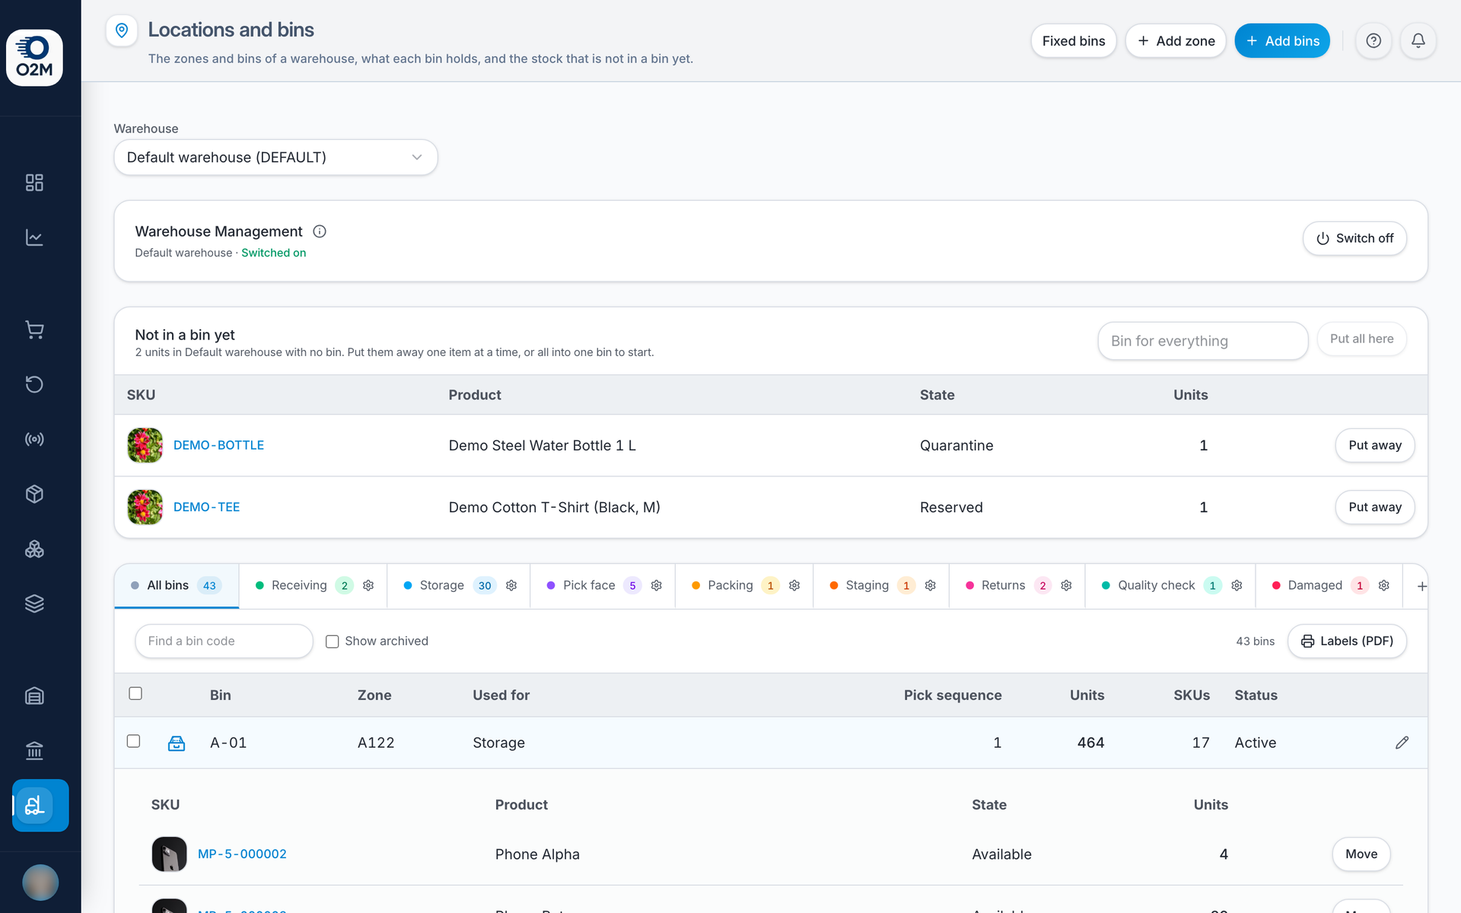1461x913 pixels.
Task: Click info icon beside Warehouse Management
Action: (x=320, y=231)
